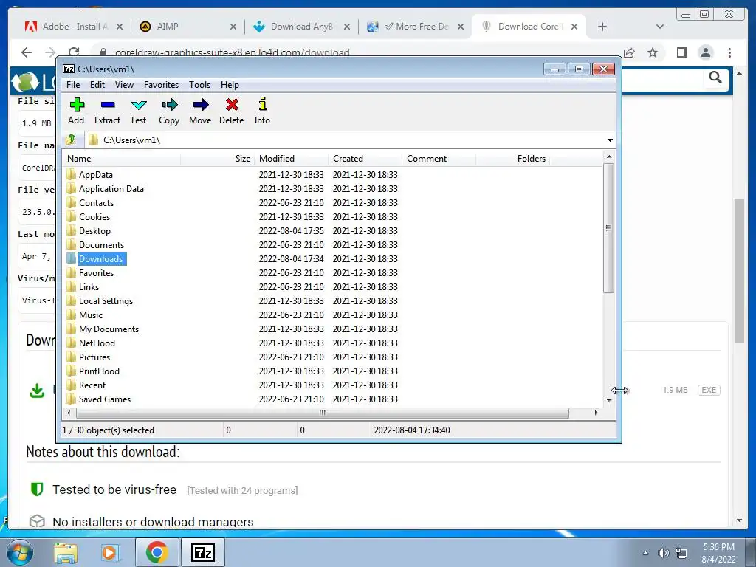Select the Favorites folder in list

[x=97, y=273]
